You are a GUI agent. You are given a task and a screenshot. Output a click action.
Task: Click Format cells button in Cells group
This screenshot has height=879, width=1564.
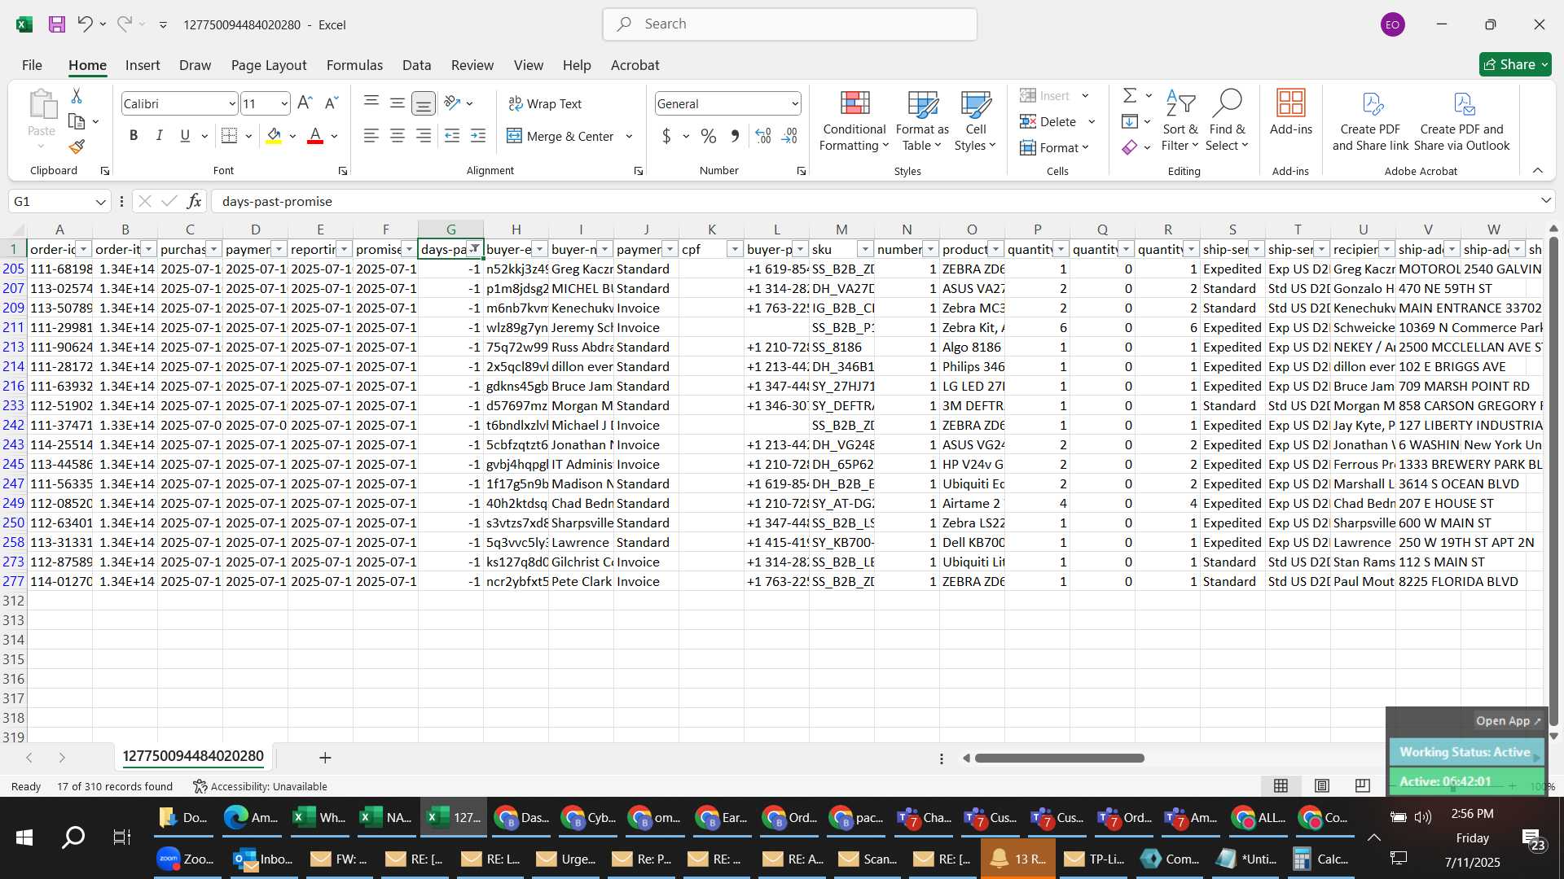pos(1054,147)
